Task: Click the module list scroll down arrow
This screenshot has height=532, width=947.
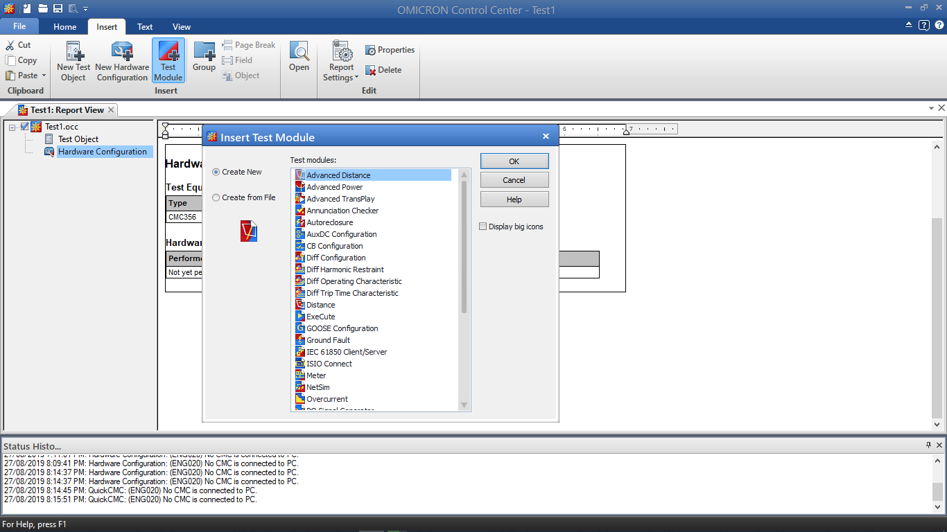Action: click(464, 406)
